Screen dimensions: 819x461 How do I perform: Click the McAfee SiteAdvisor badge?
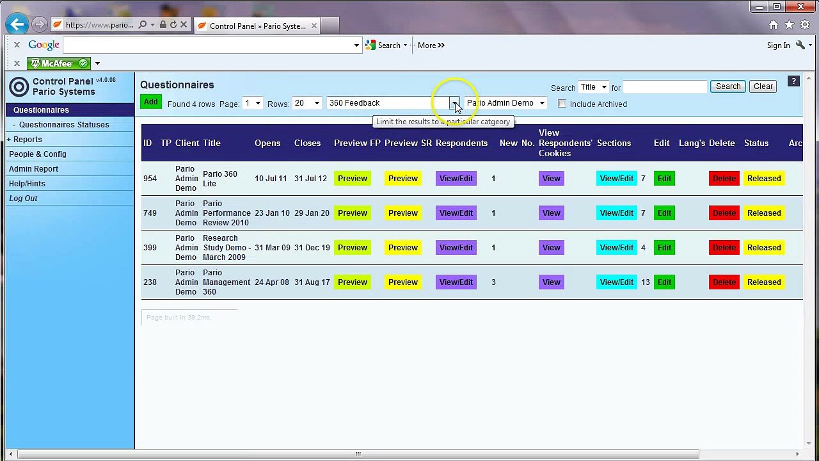(x=59, y=63)
